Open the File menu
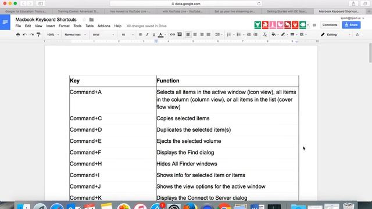This screenshot has height=209, width=372. (x=18, y=26)
